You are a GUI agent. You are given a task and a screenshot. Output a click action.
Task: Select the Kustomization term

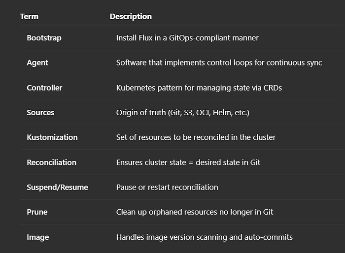click(52, 137)
